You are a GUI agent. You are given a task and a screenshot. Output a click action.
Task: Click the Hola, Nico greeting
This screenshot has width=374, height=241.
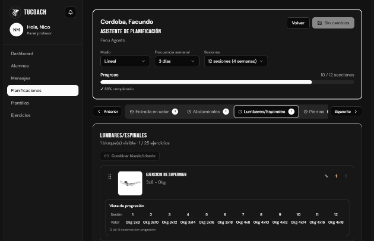coord(39,27)
